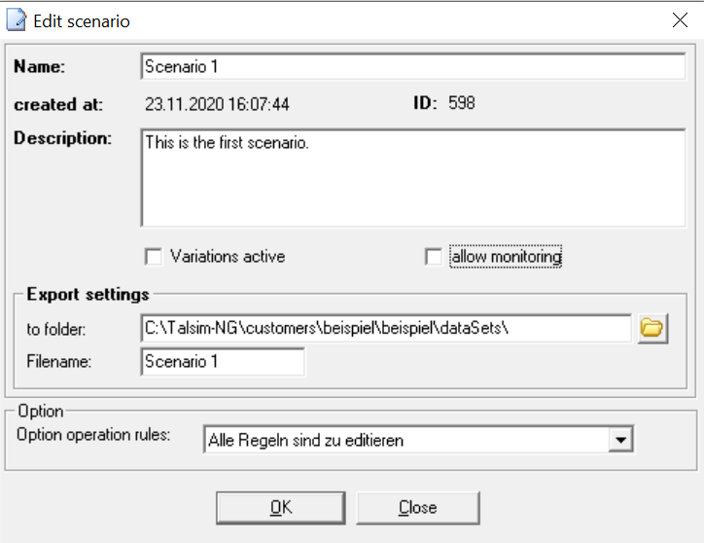Expand the Option operation rules dropdown arrow
The width and height of the screenshot is (704, 543).
click(x=616, y=440)
